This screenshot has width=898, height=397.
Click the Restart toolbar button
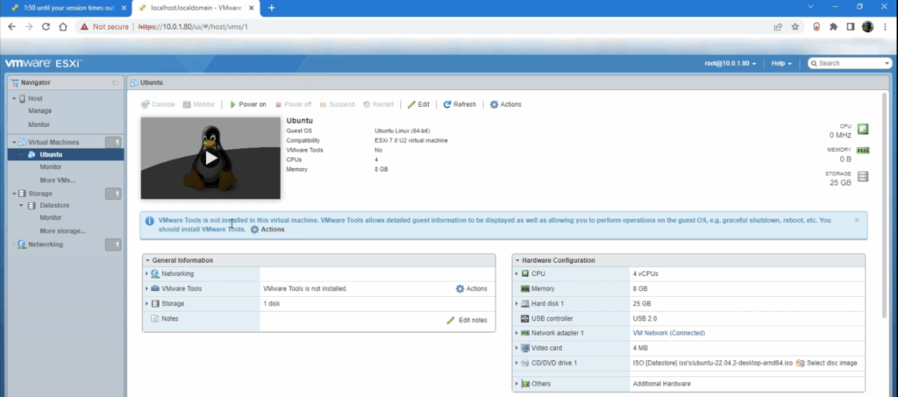(379, 104)
